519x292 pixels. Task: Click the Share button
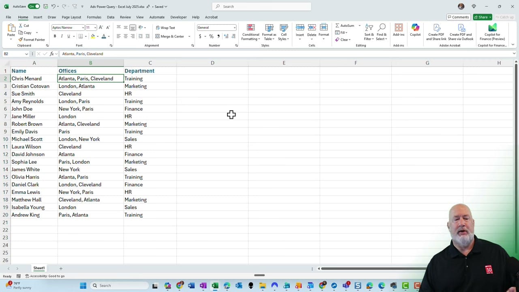coord(482,17)
